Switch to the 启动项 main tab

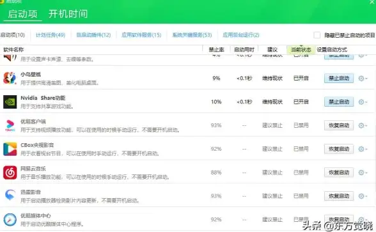click(22, 14)
